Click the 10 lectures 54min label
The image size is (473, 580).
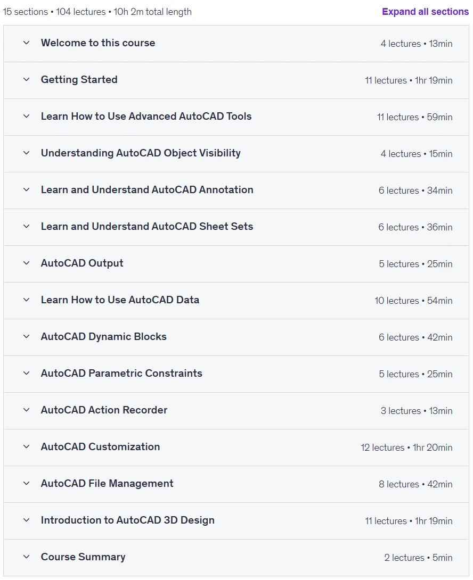(x=413, y=301)
